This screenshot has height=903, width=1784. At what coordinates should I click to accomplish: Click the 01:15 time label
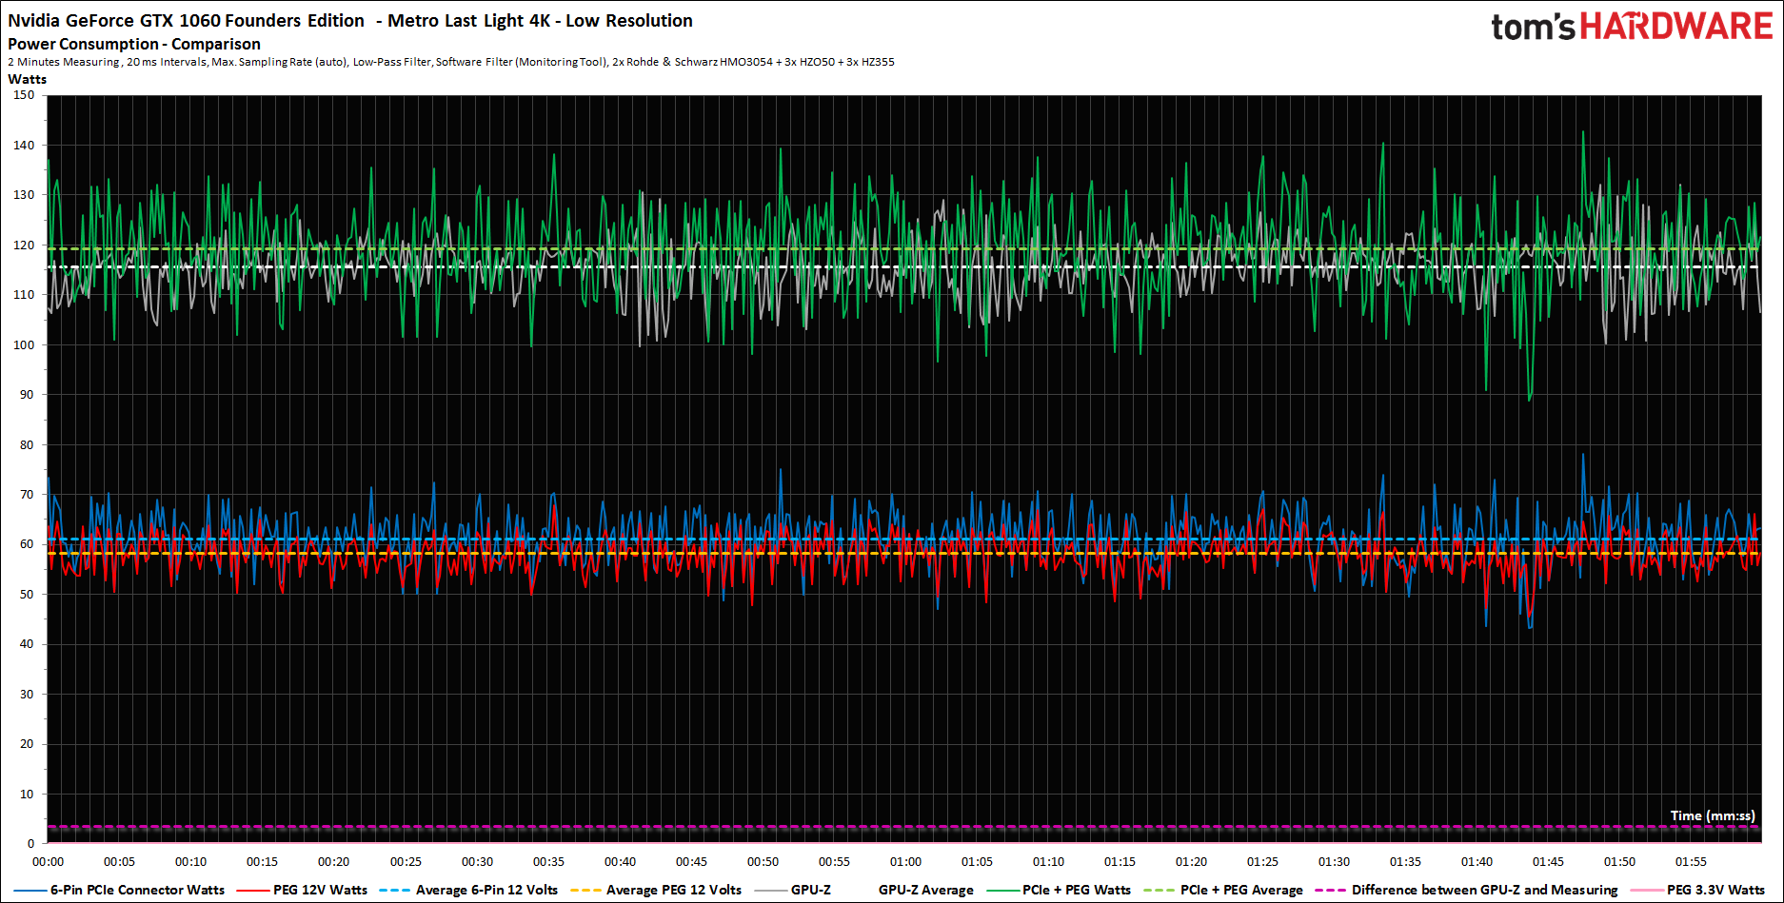(1120, 862)
